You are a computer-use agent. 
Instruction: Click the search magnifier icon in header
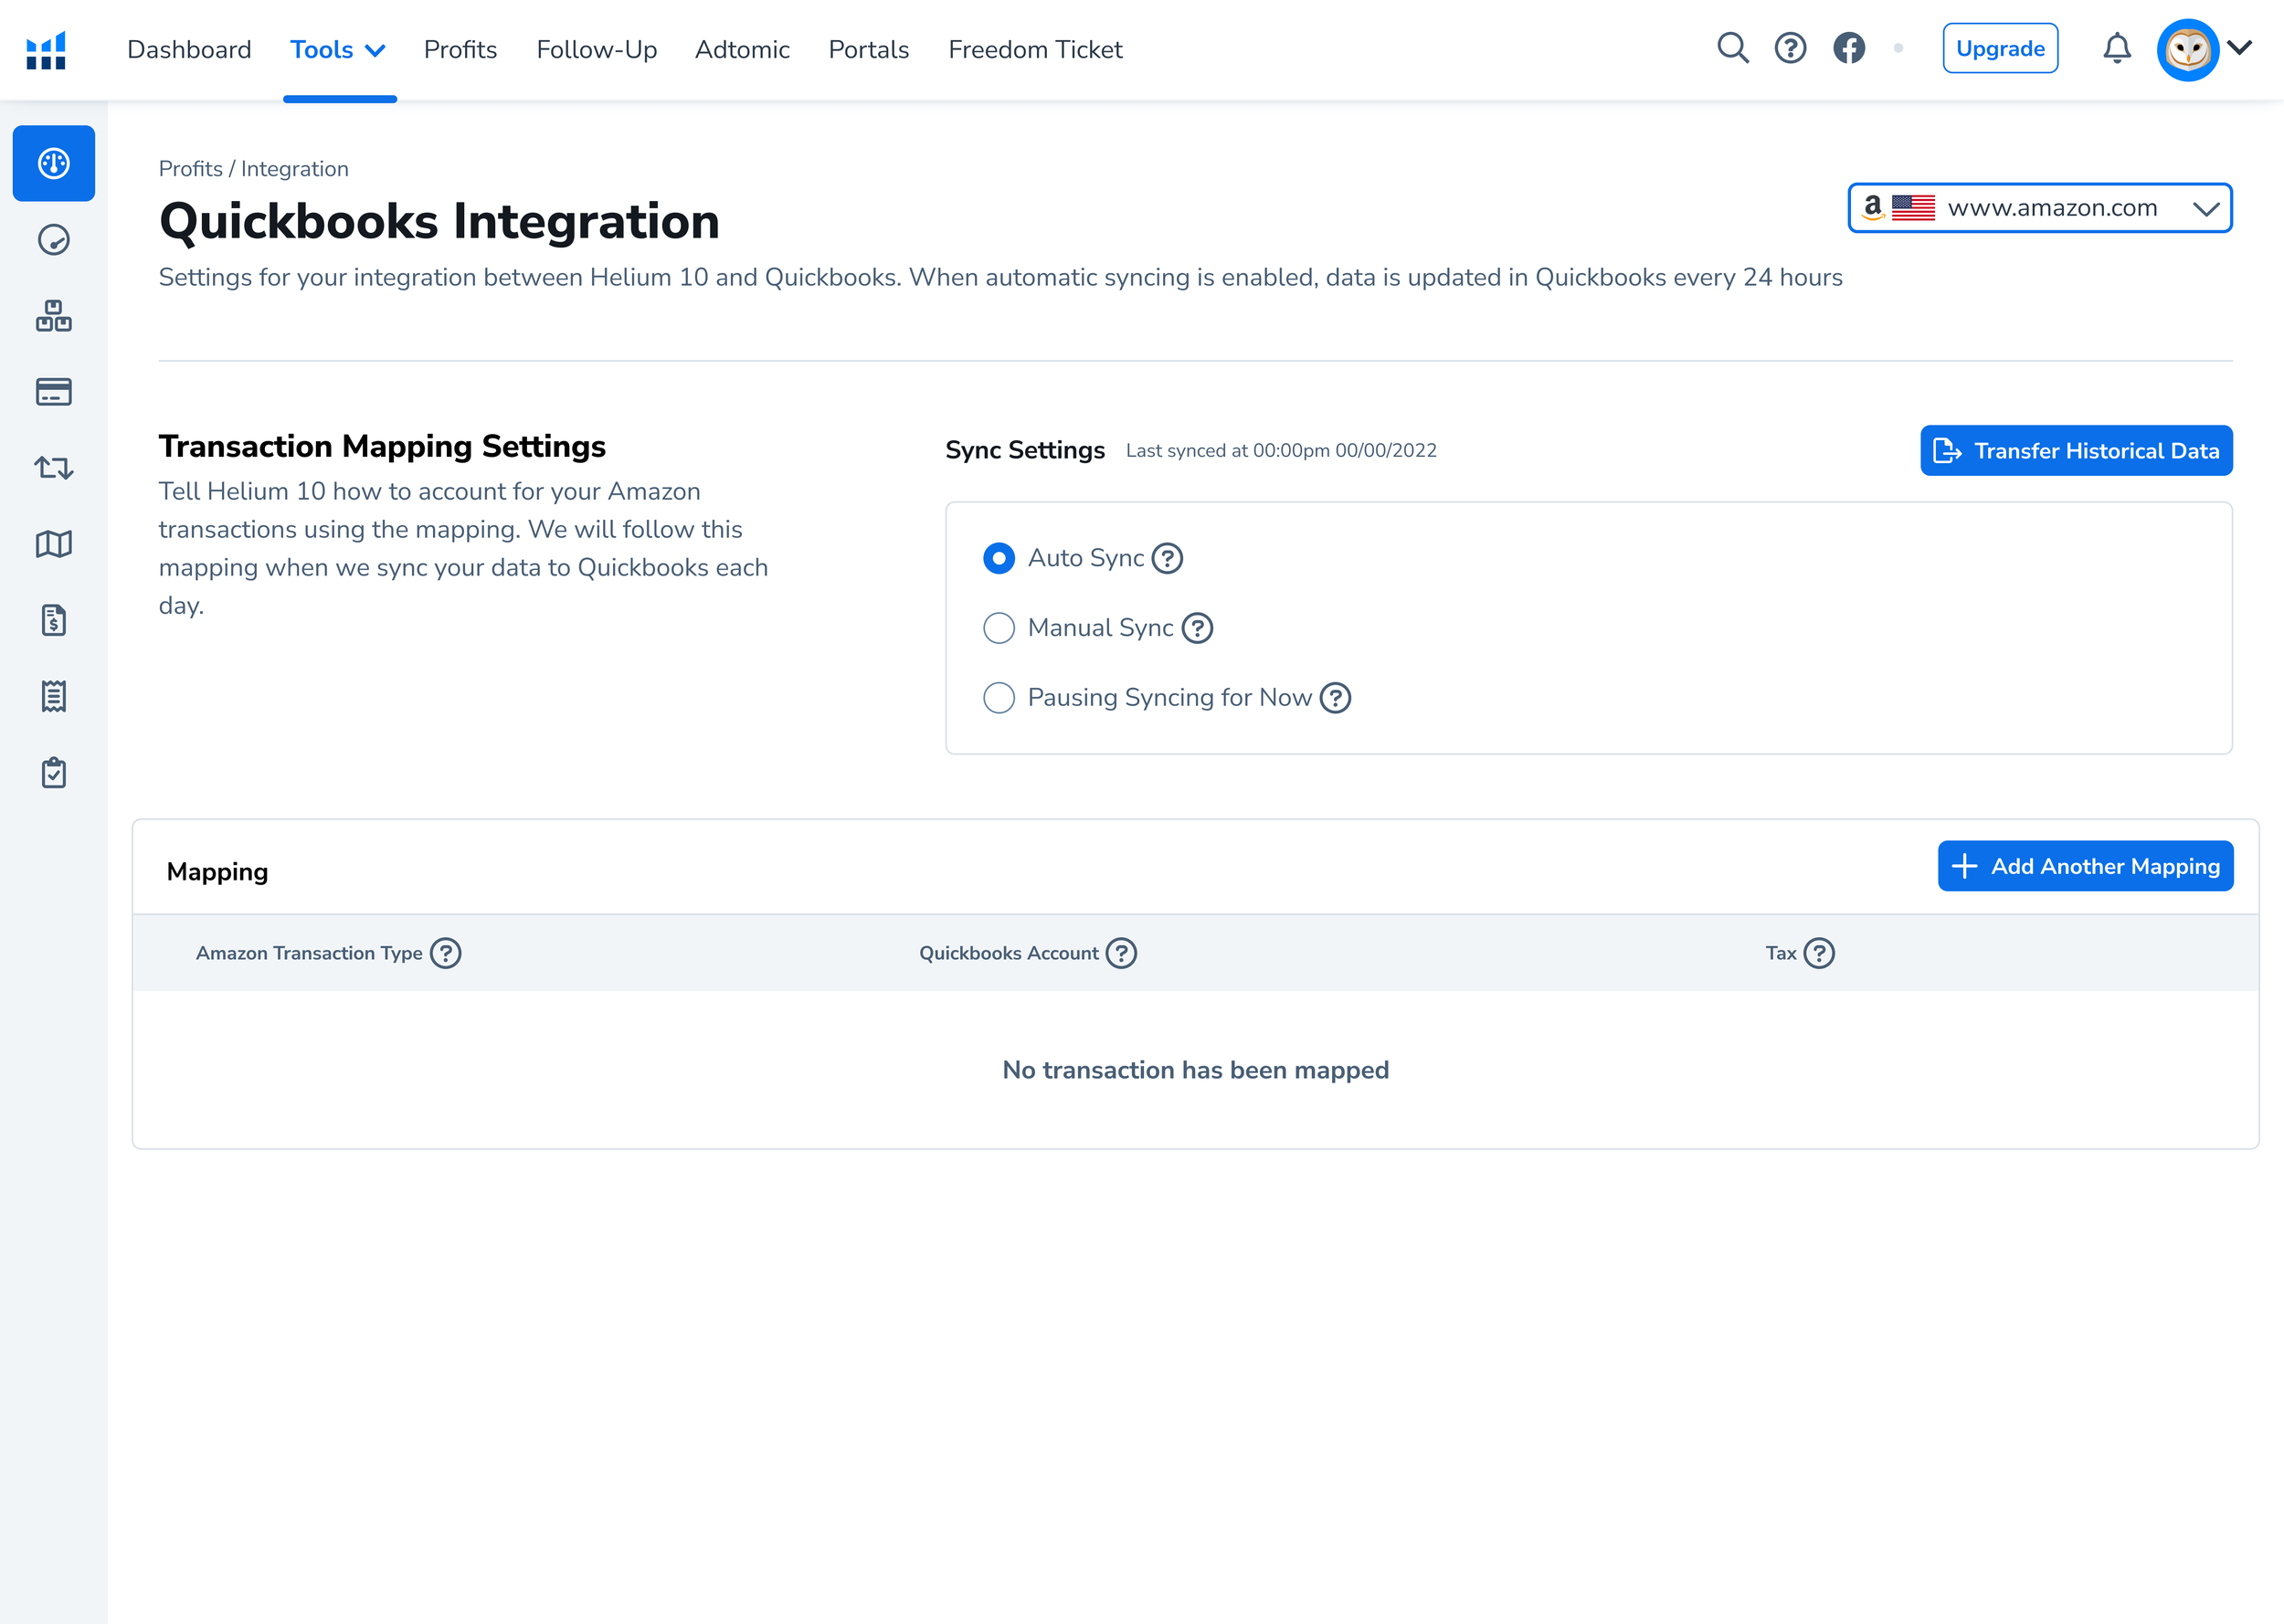click(1732, 48)
